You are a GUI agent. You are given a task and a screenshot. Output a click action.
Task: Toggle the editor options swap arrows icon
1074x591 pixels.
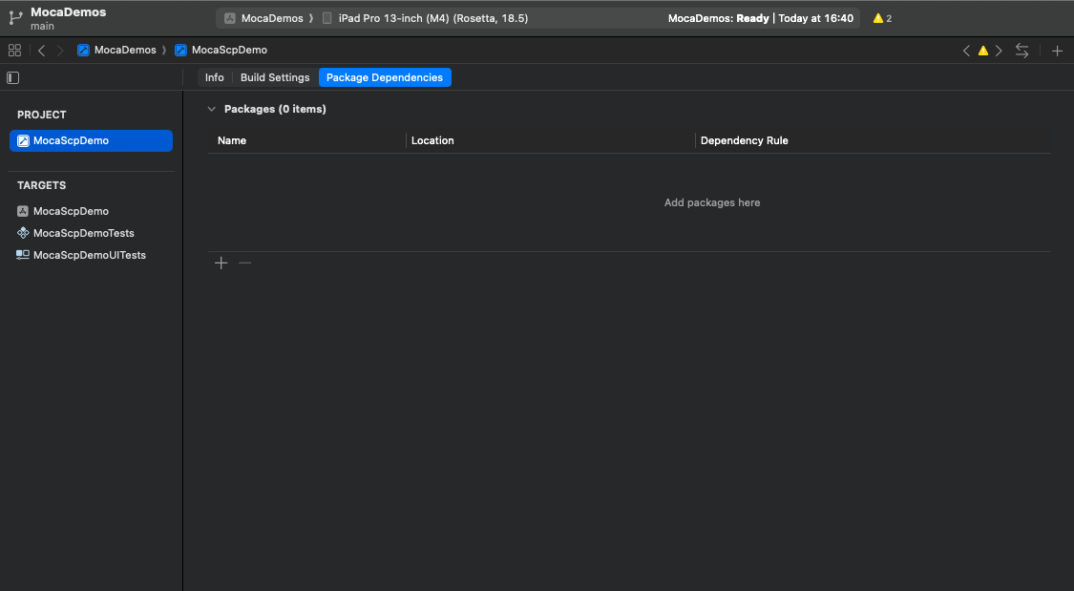tap(1021, 51)
